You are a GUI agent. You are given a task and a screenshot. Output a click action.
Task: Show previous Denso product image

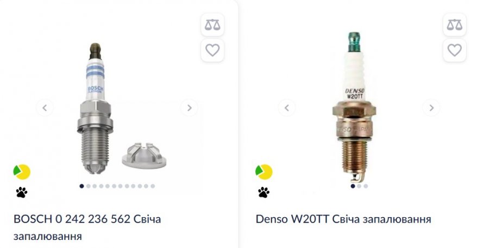pos(287,108)
